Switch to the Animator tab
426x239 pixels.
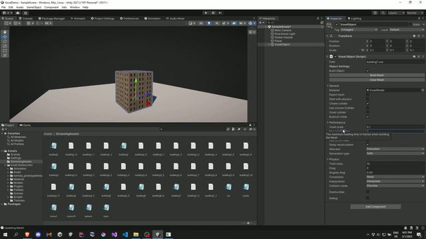[x=78, y=19]
